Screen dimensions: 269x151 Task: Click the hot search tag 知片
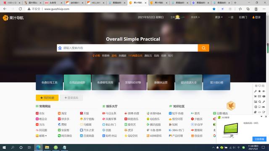pos(171,56)
